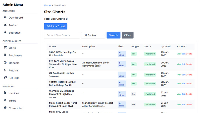Click the blue Search button
This screenshot has width=201, height=113.
[114, 35]
